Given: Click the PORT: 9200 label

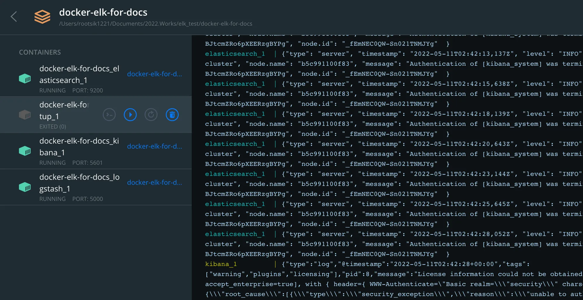Looking at the screenshot, I should tap(87, 90).
